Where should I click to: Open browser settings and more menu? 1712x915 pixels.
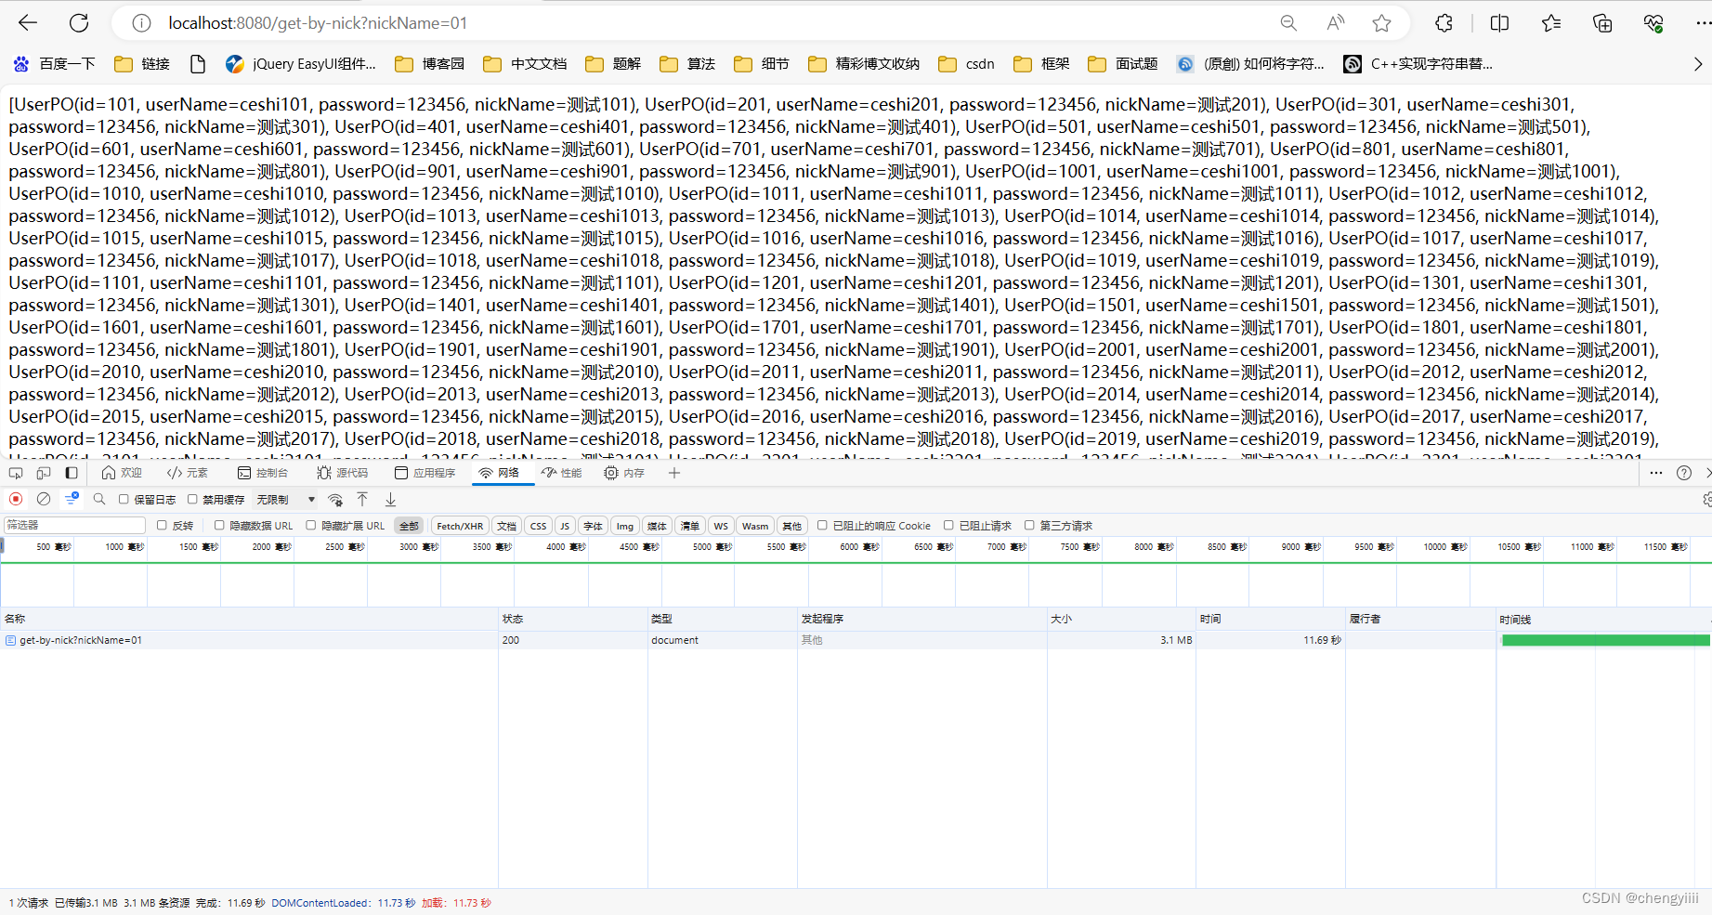[x=1702, y=23]
